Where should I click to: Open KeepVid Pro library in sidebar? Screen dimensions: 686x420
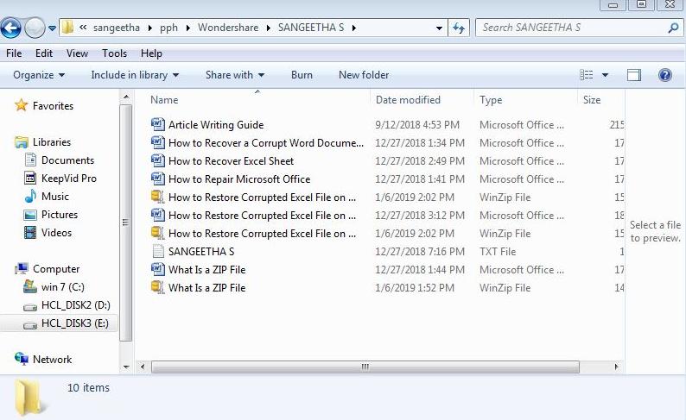[x=68, y=179]
